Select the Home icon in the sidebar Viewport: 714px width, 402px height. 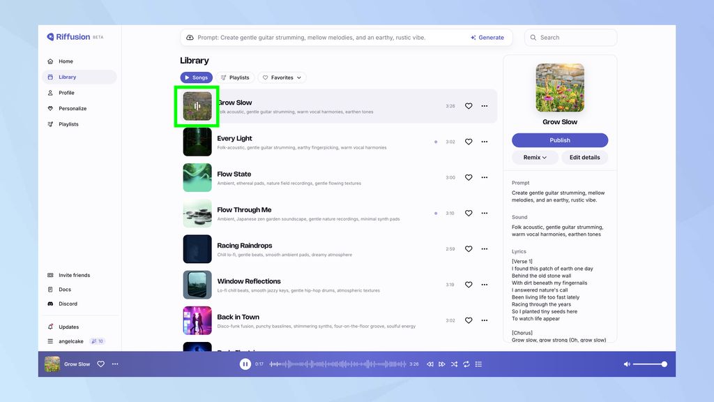click(x=50, y=61)
